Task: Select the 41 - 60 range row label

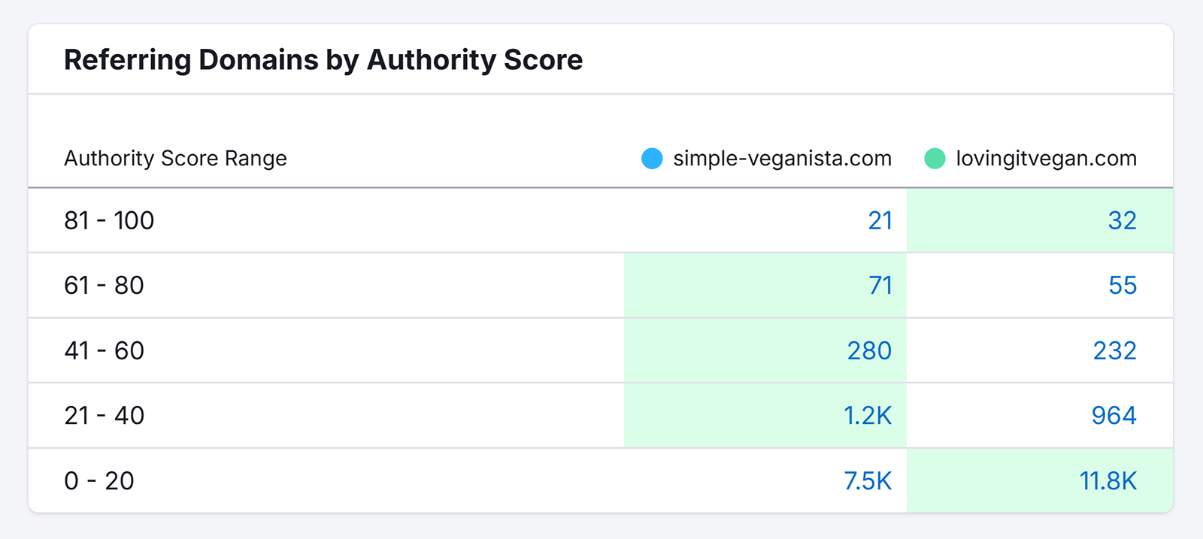Action: [x=104, y=350]
